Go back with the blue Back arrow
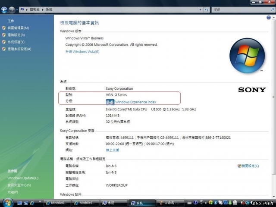 point(4,10)
